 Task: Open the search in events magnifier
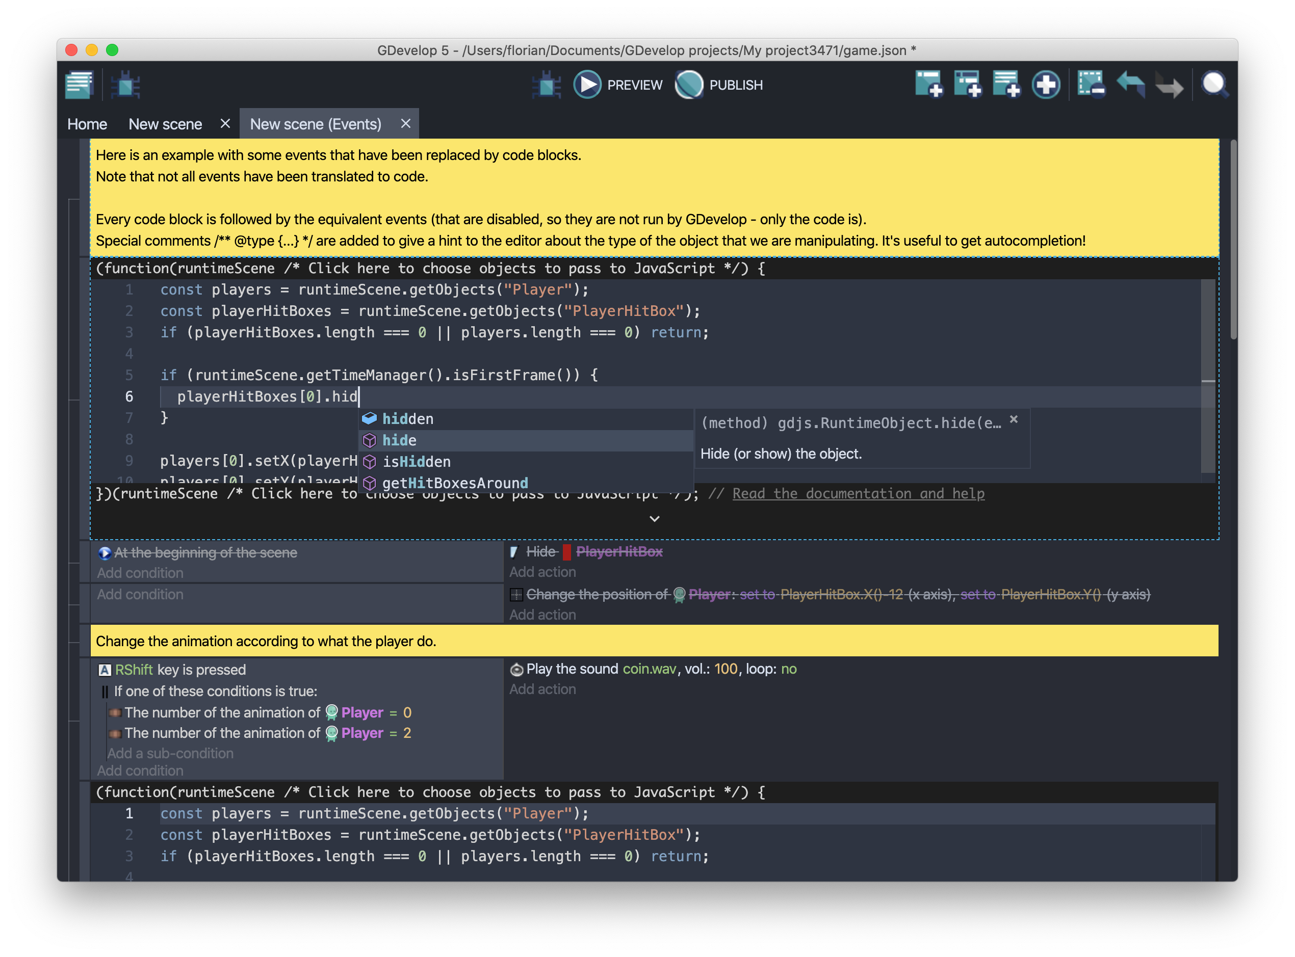(x=1214, y=85)
